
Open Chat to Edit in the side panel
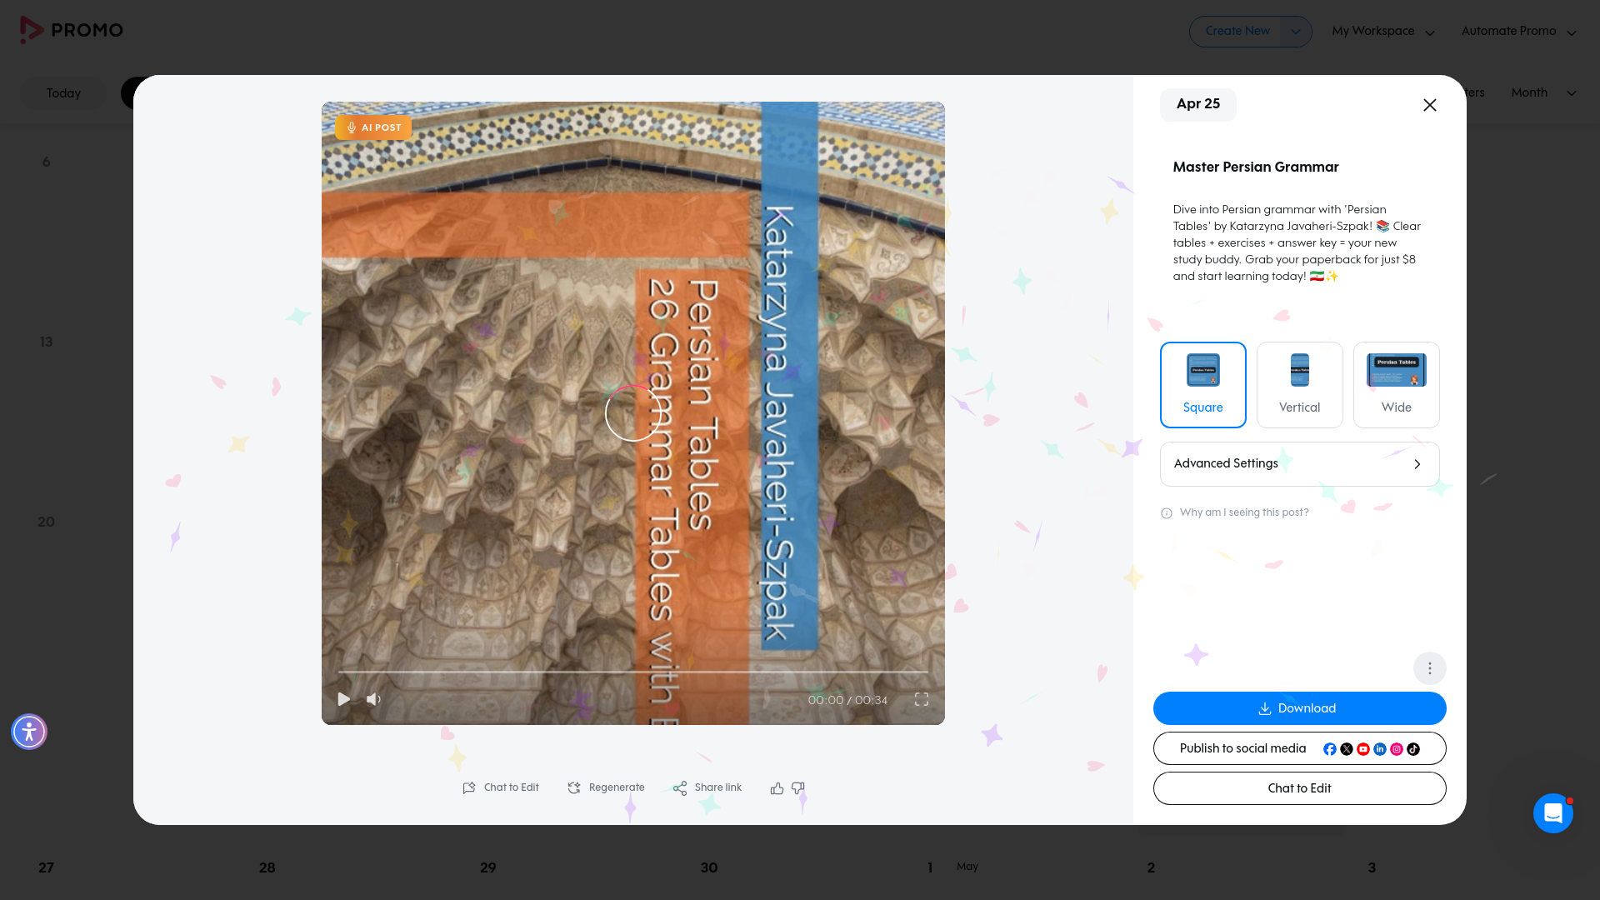[x=1298, y=787]
